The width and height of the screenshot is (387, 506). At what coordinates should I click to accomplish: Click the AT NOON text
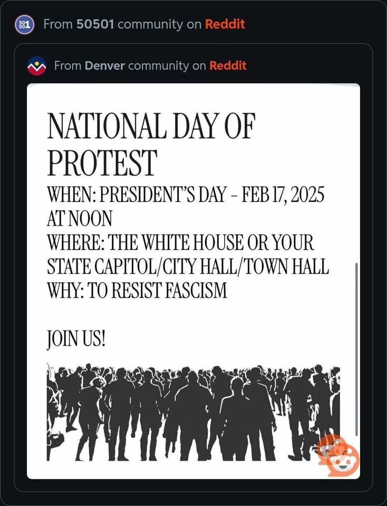80,218
